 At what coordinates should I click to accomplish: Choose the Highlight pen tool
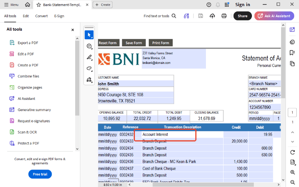[x=89, y=57]
